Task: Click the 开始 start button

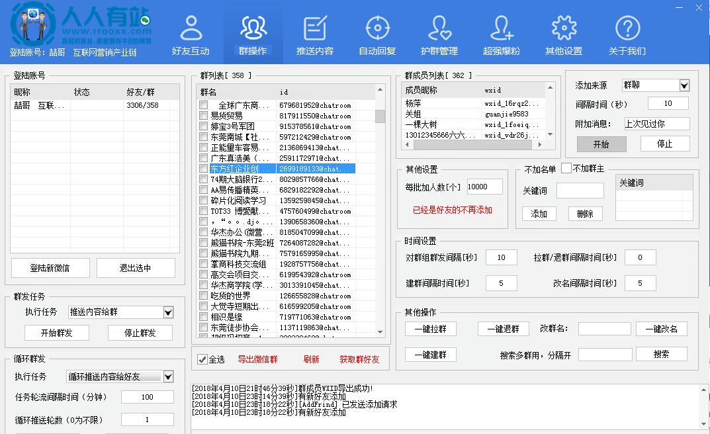Action: click(601, 144)
